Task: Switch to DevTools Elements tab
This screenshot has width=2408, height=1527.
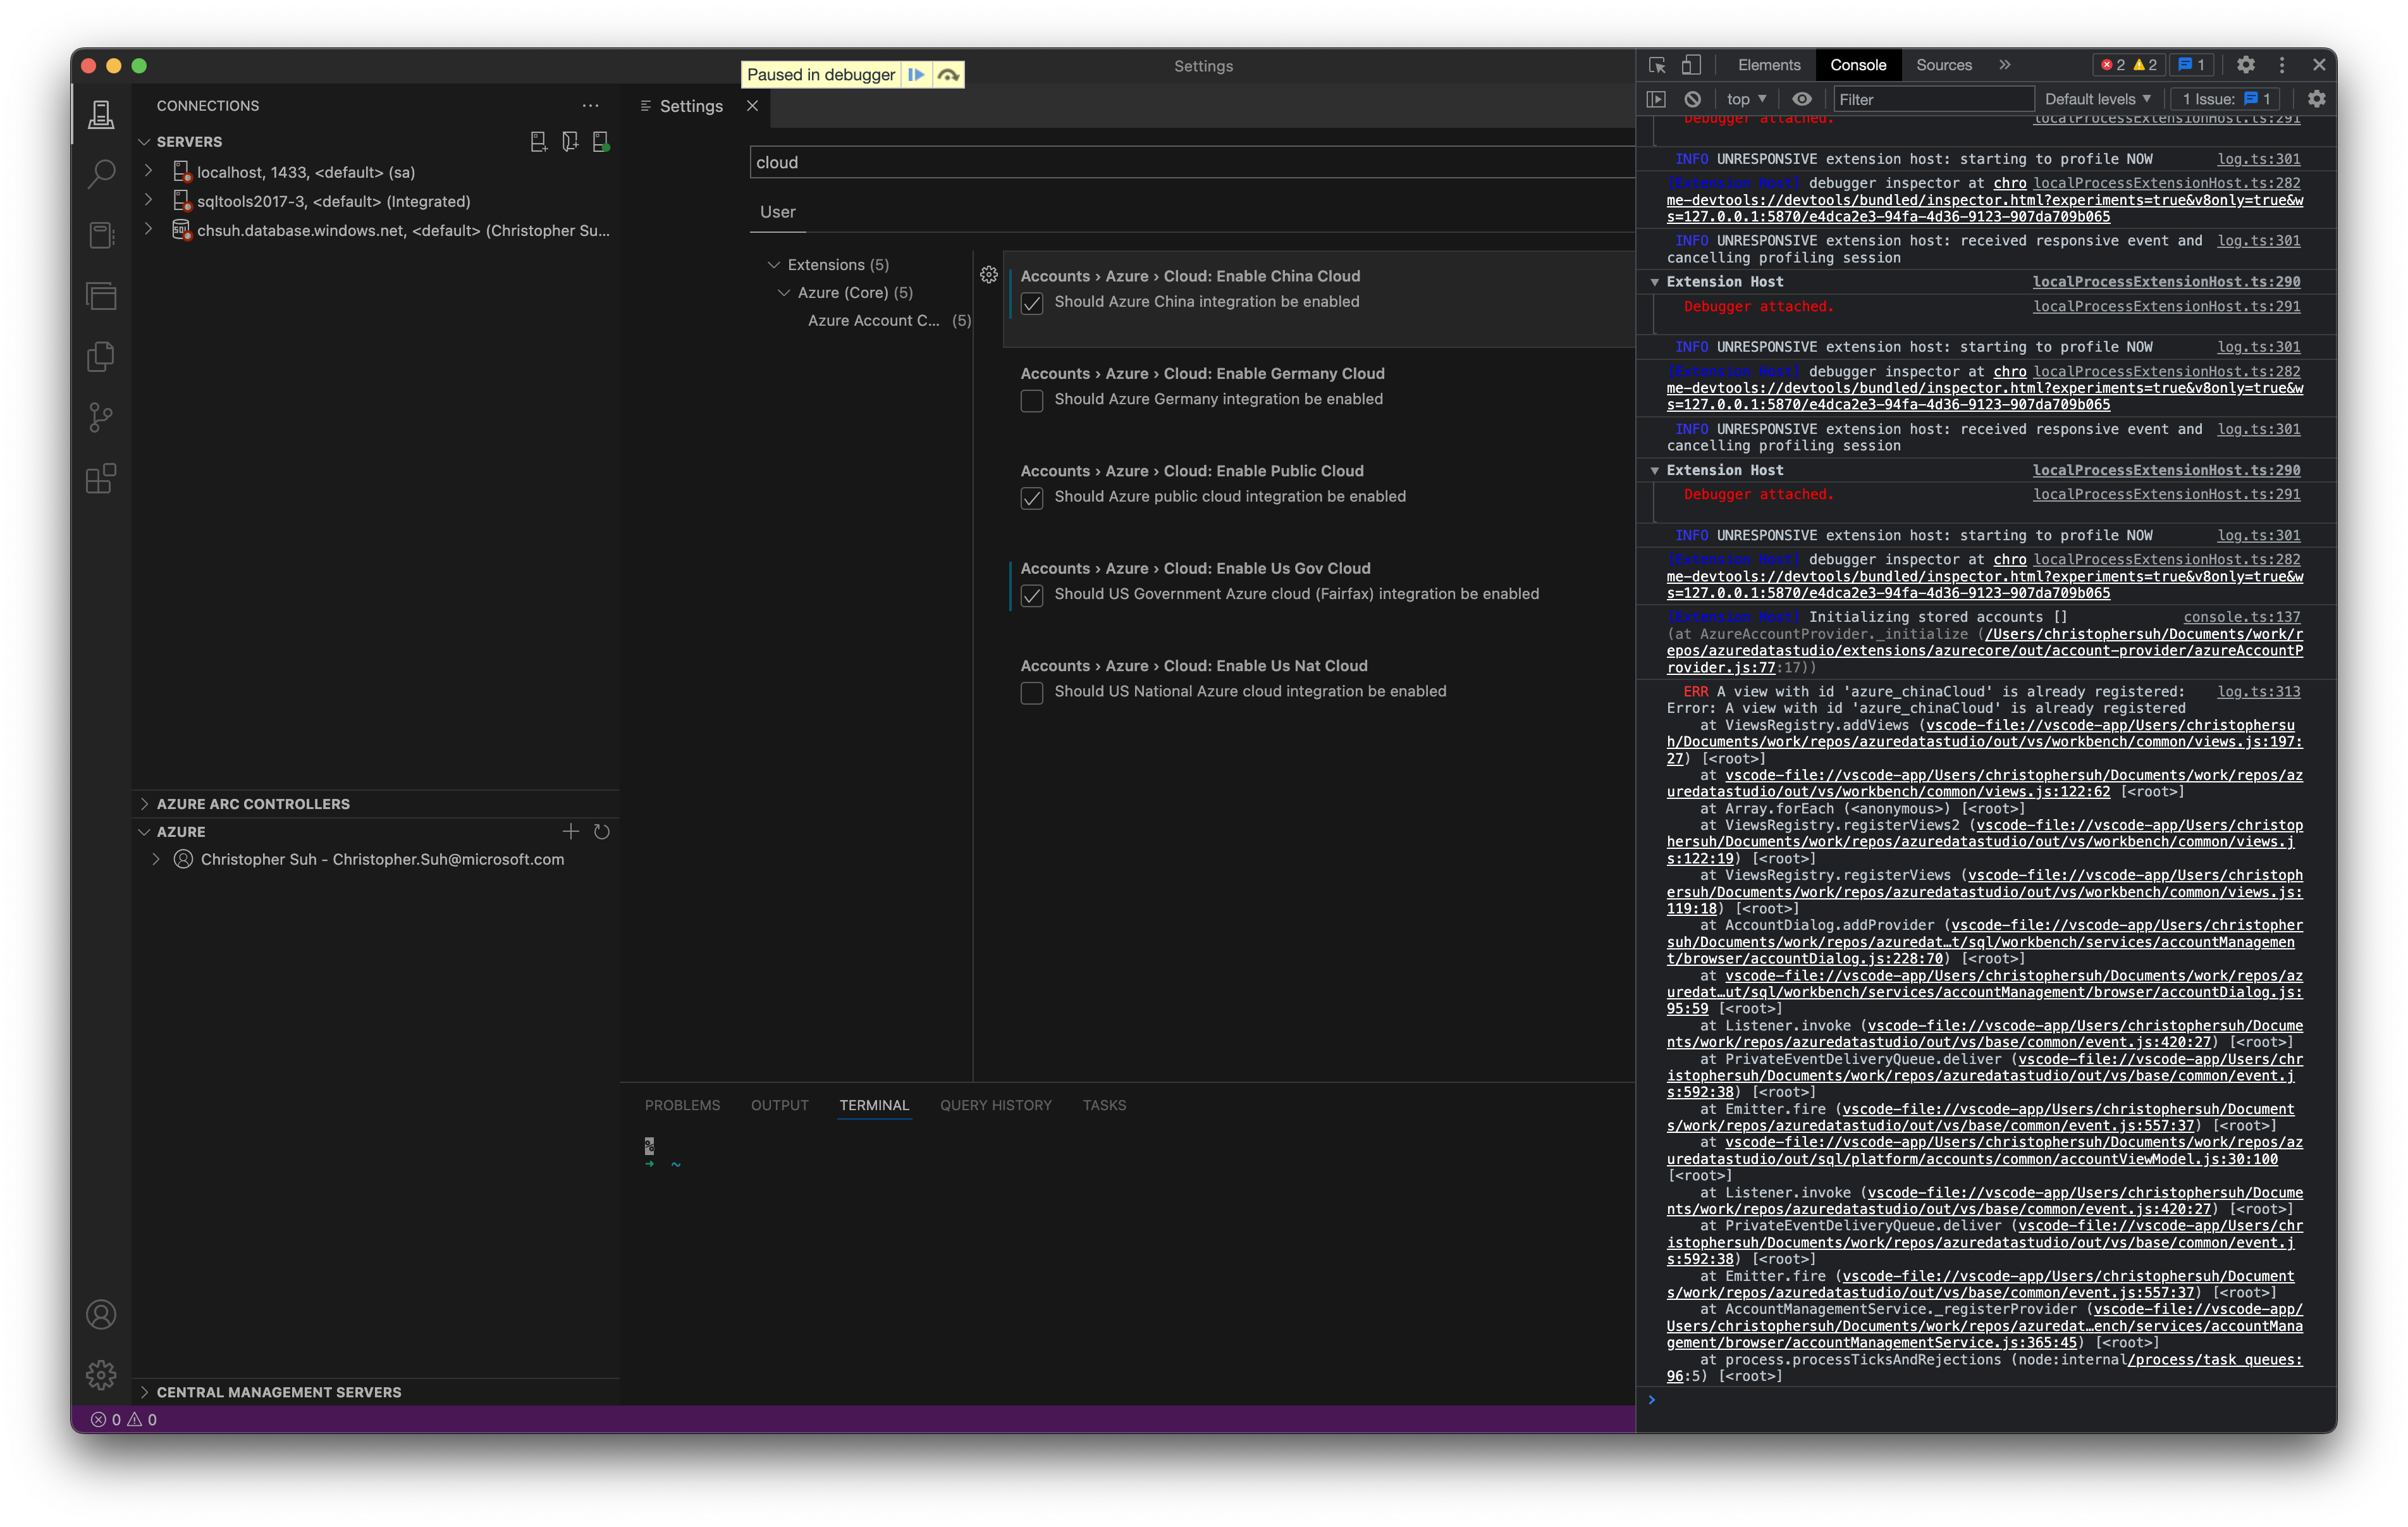Action: [x=1769, y=65]
